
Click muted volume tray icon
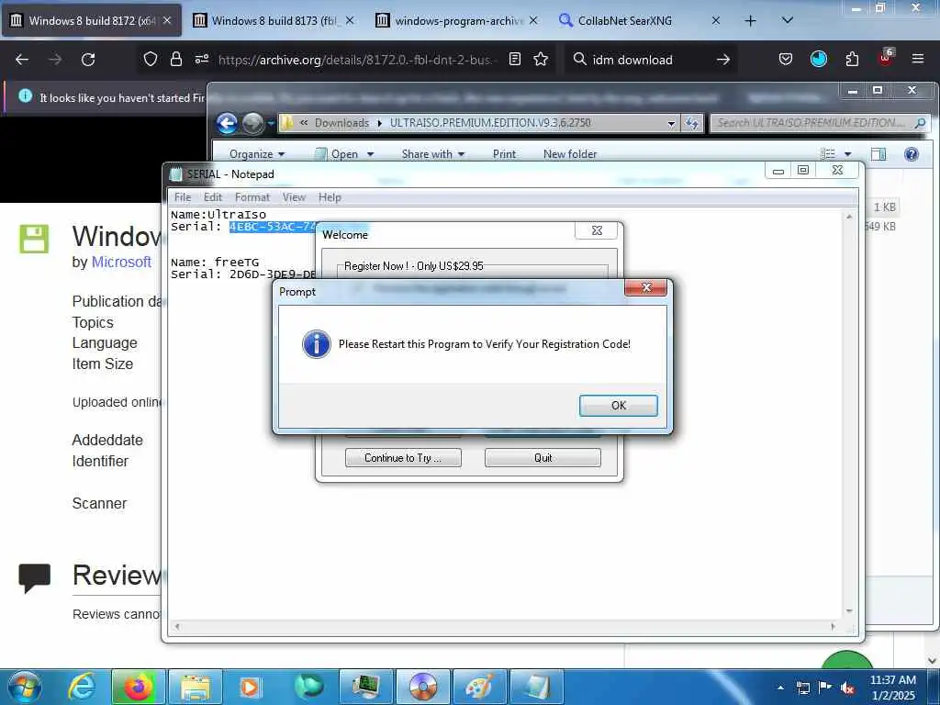click(847, 688)
